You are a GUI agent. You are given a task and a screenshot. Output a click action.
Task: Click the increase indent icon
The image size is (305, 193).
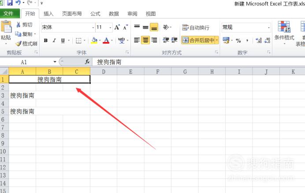click(175, 40)
